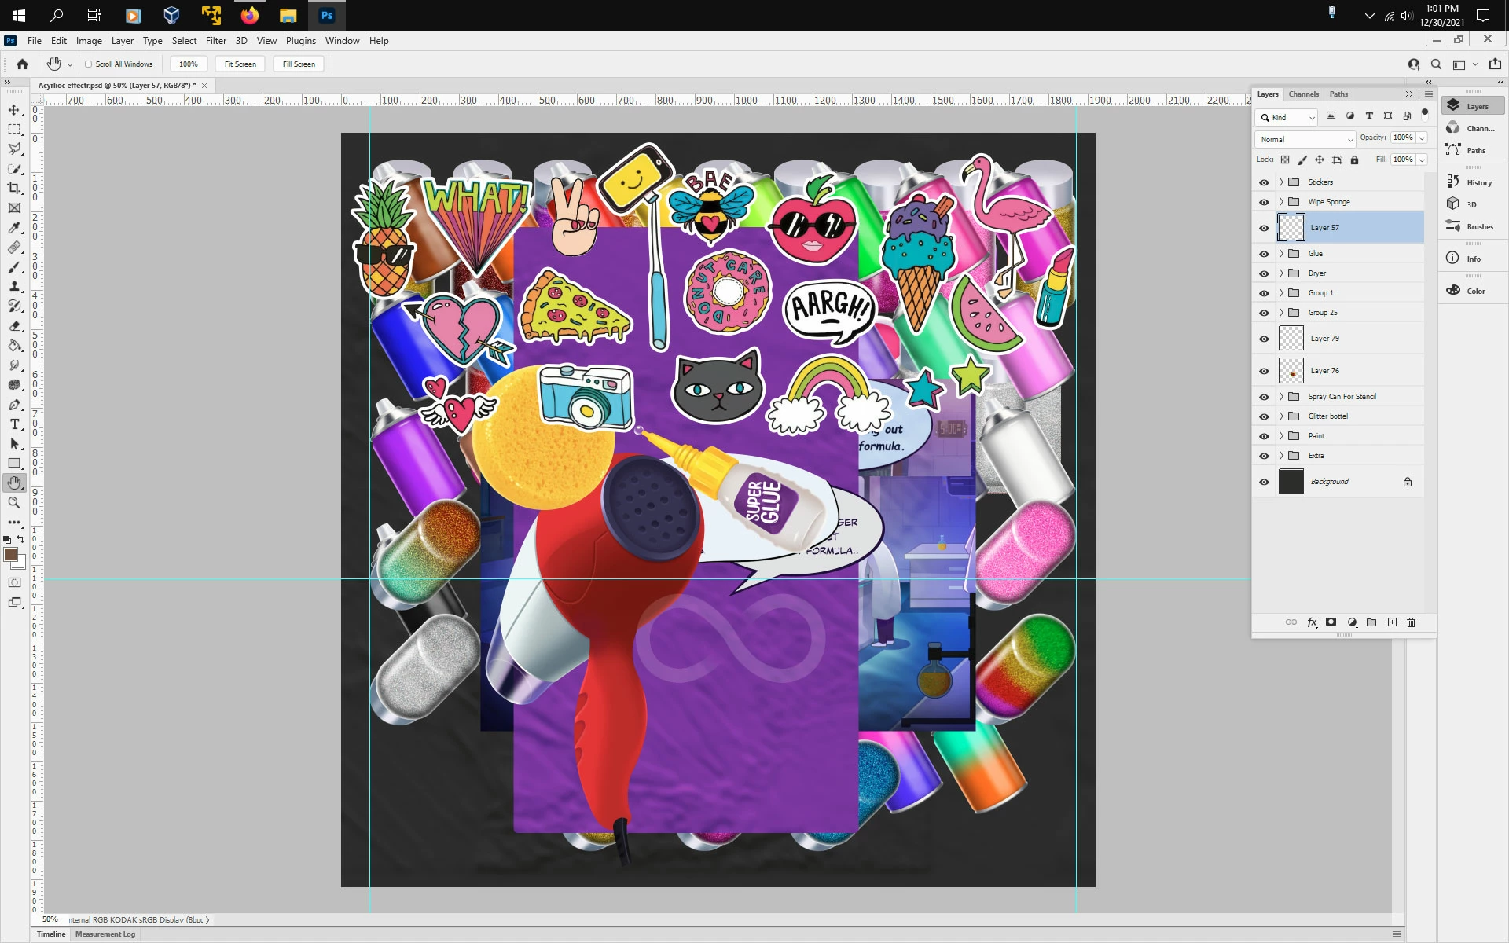Select the Crop tool
This screenshot has width=1509, height=943.
click(14, 189)
